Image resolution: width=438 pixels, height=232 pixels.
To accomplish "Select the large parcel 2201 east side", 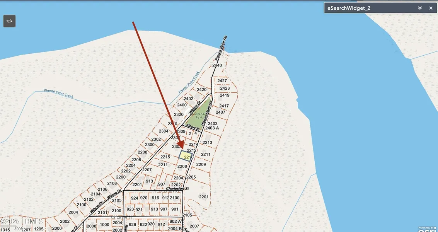I will [204, 197].
